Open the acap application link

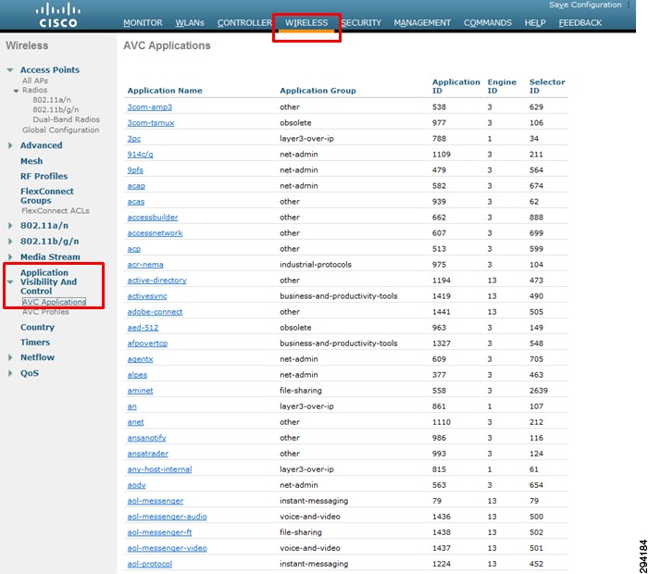click(136, 186)
